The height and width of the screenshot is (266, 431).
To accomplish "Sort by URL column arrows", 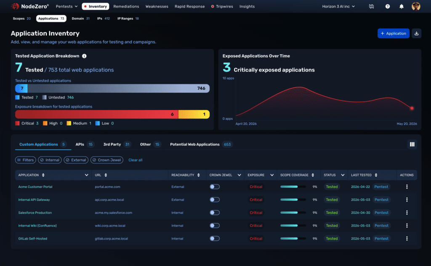I will click(x=106, y=175).
